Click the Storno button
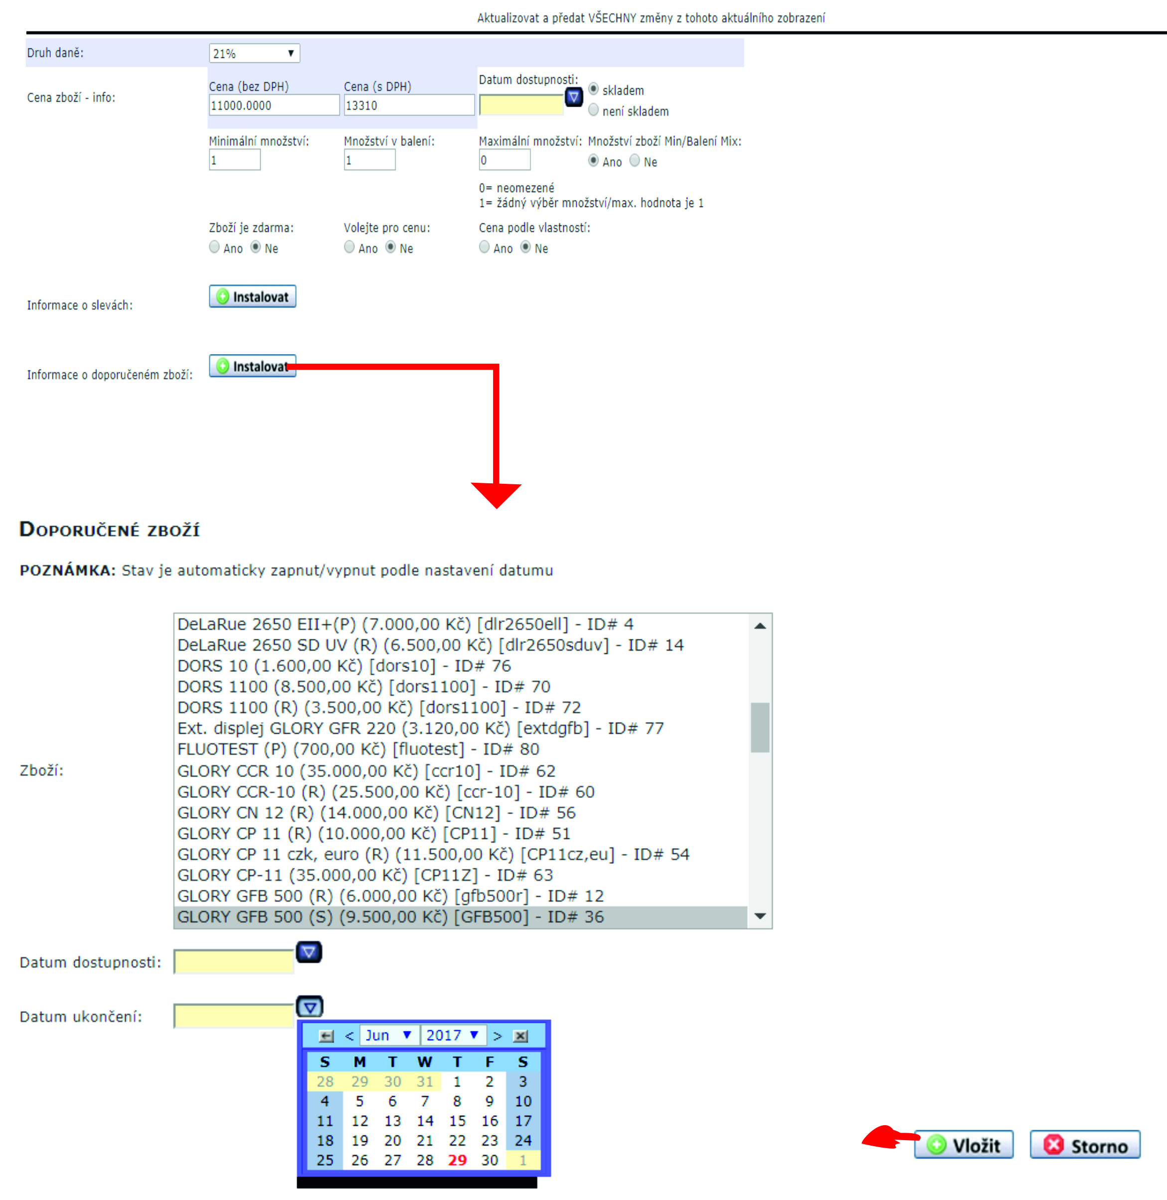Screen dimensions: 1167x1200 [1085, 1145]
